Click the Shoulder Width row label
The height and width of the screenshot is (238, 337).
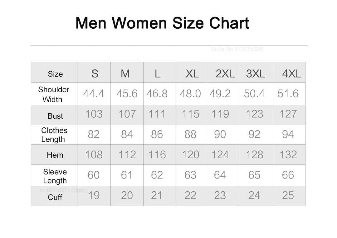(x=54, y=94)
